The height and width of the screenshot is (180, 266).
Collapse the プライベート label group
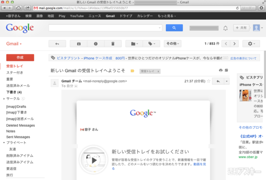[x=4, y=142]
